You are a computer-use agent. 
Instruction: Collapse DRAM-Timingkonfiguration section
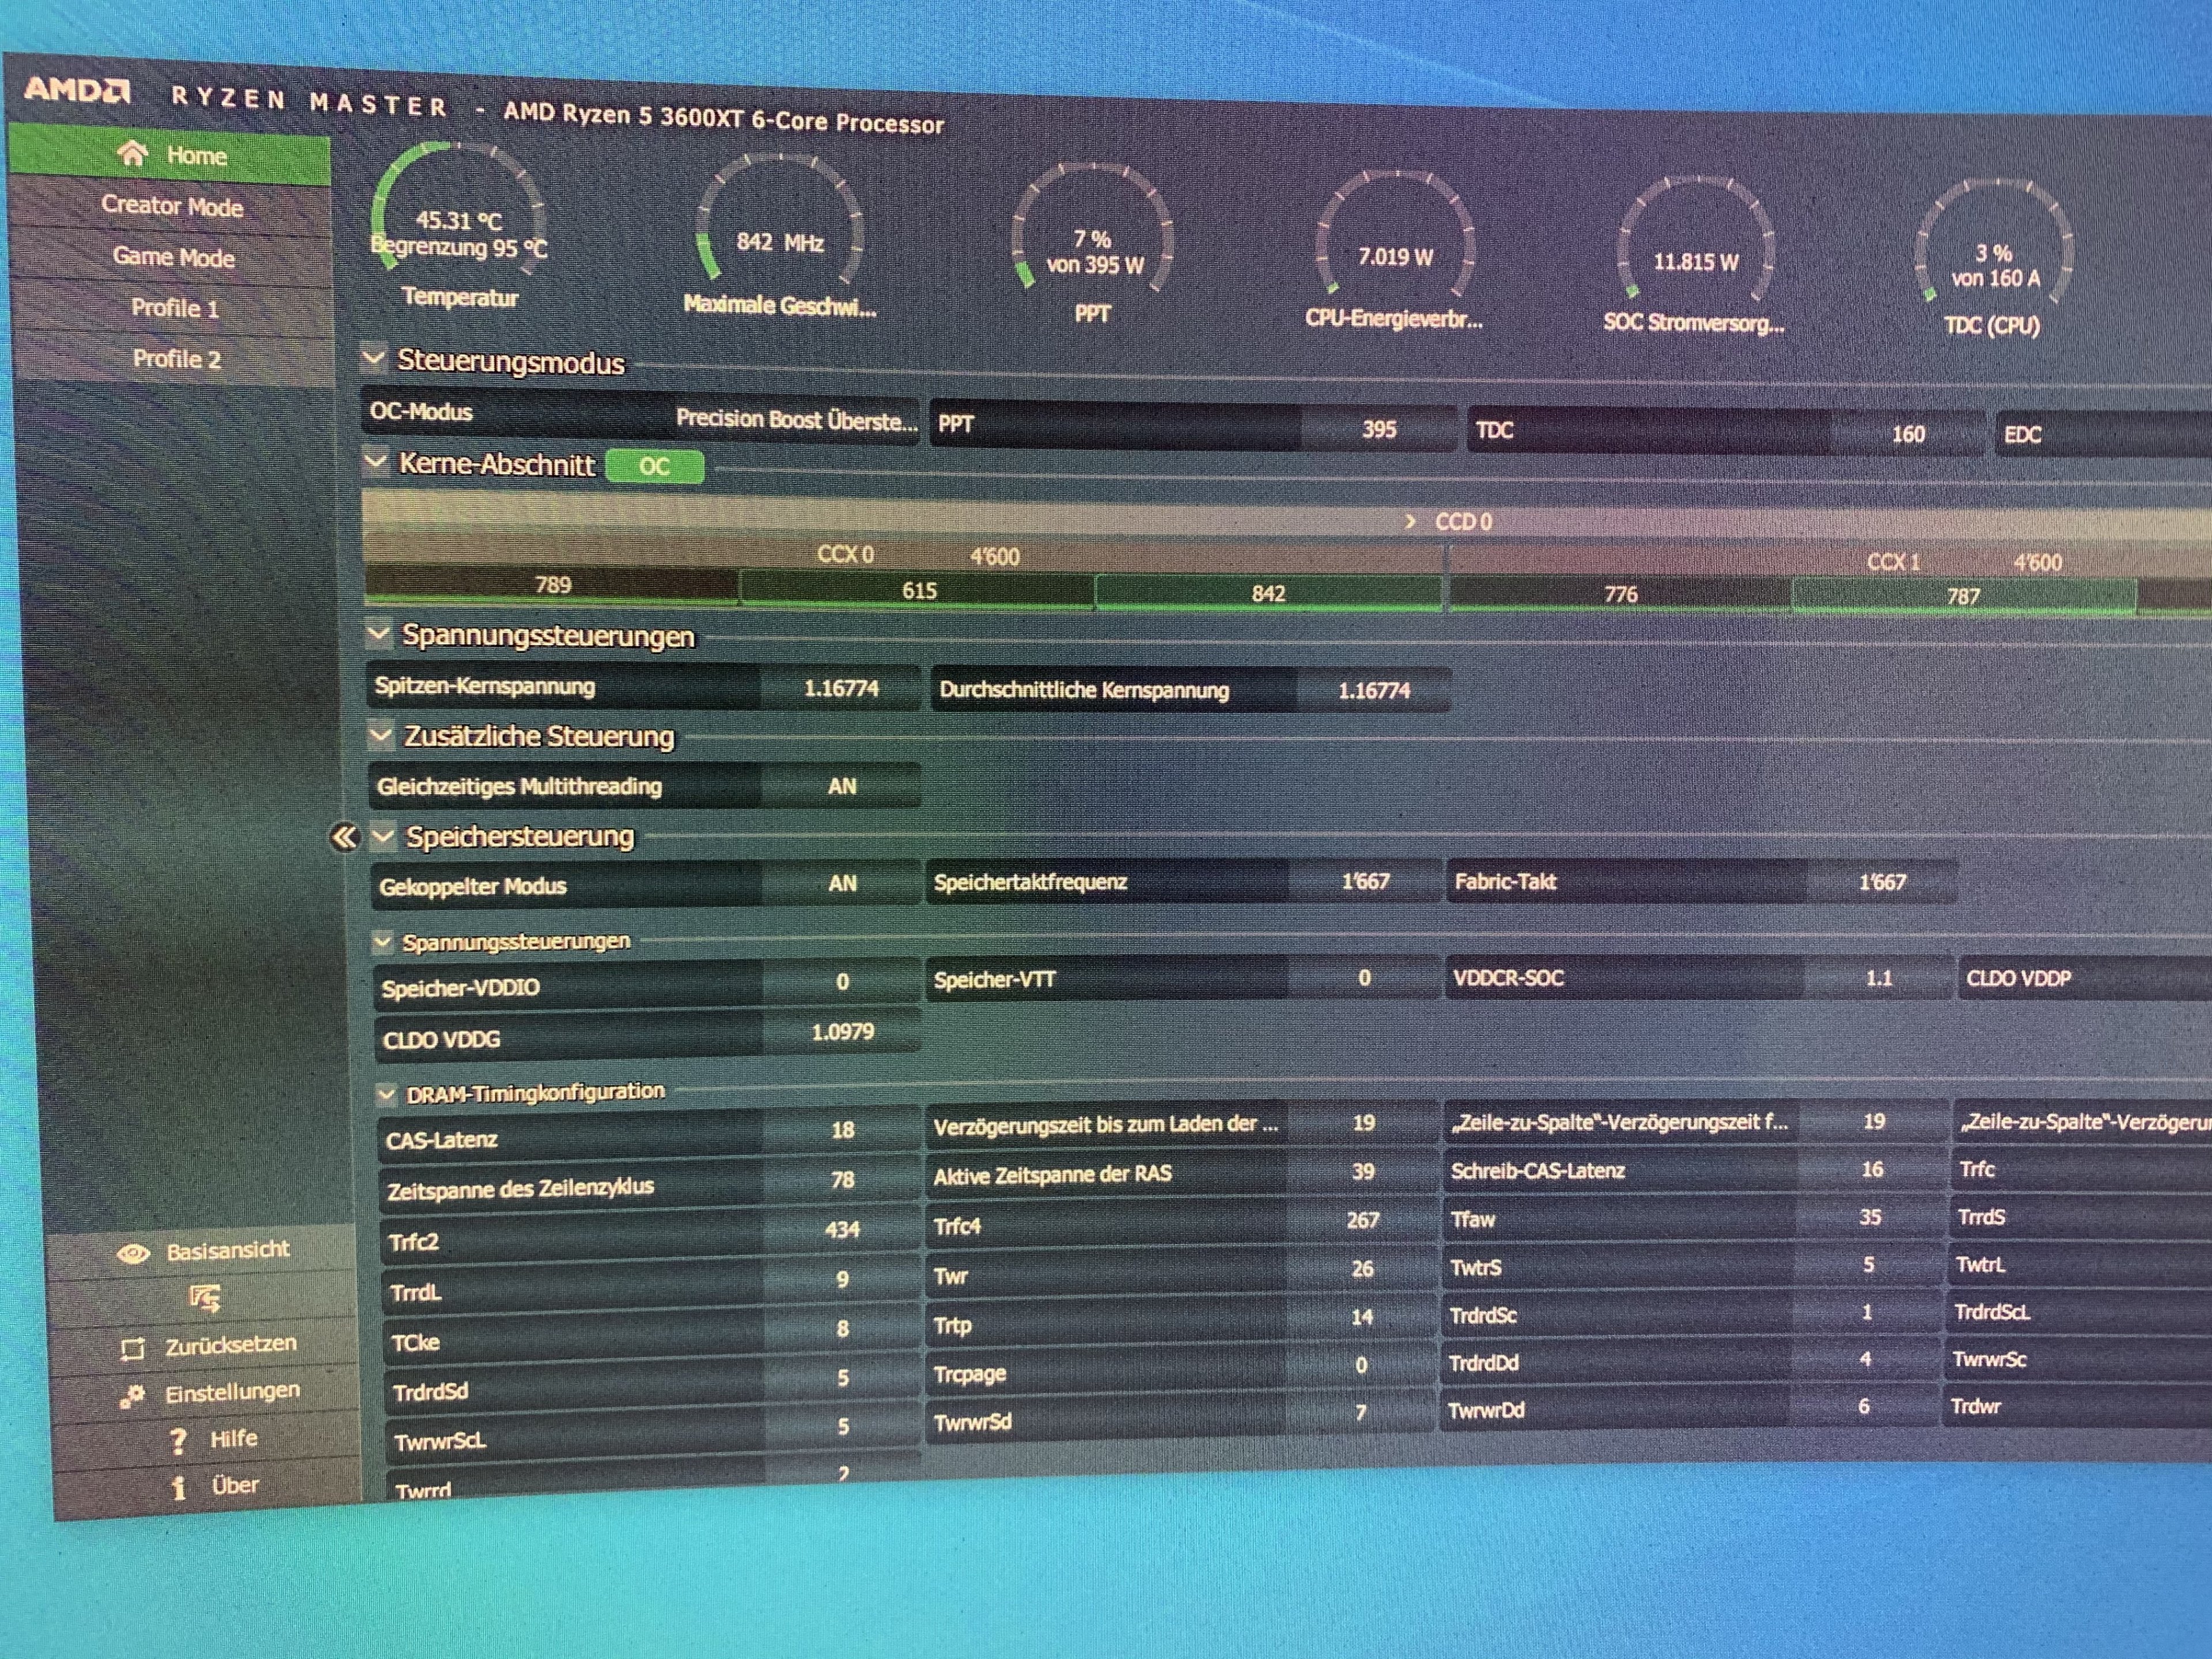[387, 1094]
